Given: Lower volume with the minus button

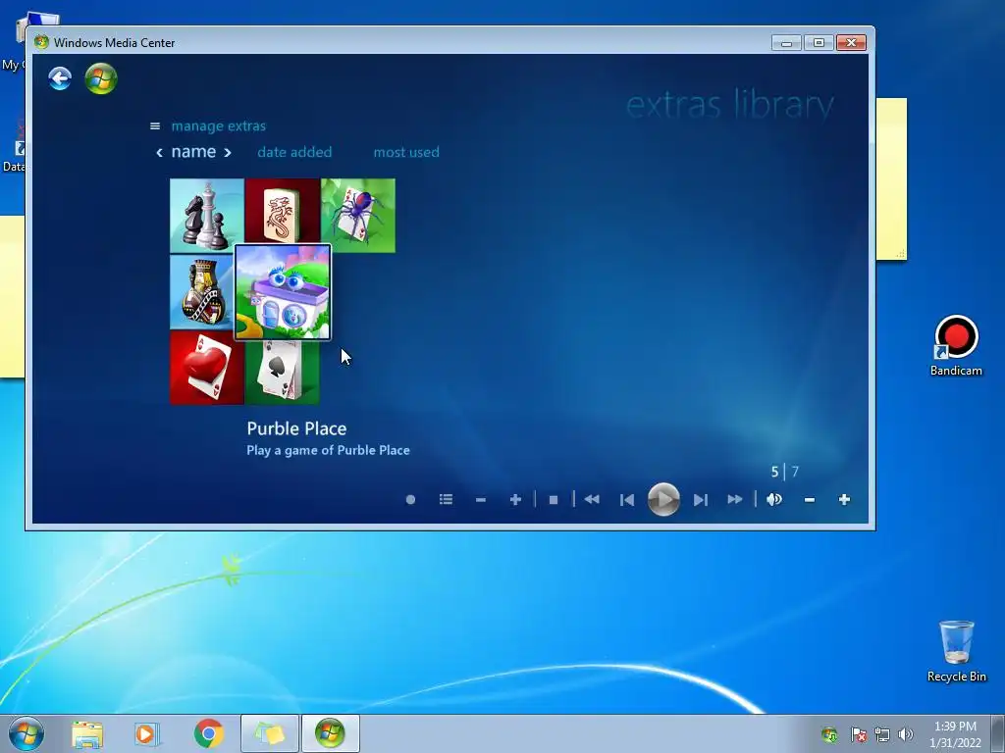Looking at the screenshot, I should [x=810, y=499].
